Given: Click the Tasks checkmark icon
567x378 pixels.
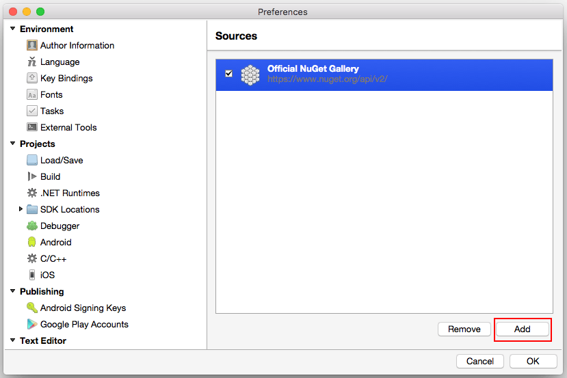Looking at the screenshot, I should (32, 111).
